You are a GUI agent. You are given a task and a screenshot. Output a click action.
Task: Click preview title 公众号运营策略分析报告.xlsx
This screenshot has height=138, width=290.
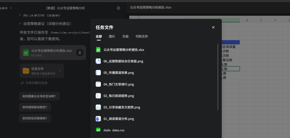click(151, 7)
